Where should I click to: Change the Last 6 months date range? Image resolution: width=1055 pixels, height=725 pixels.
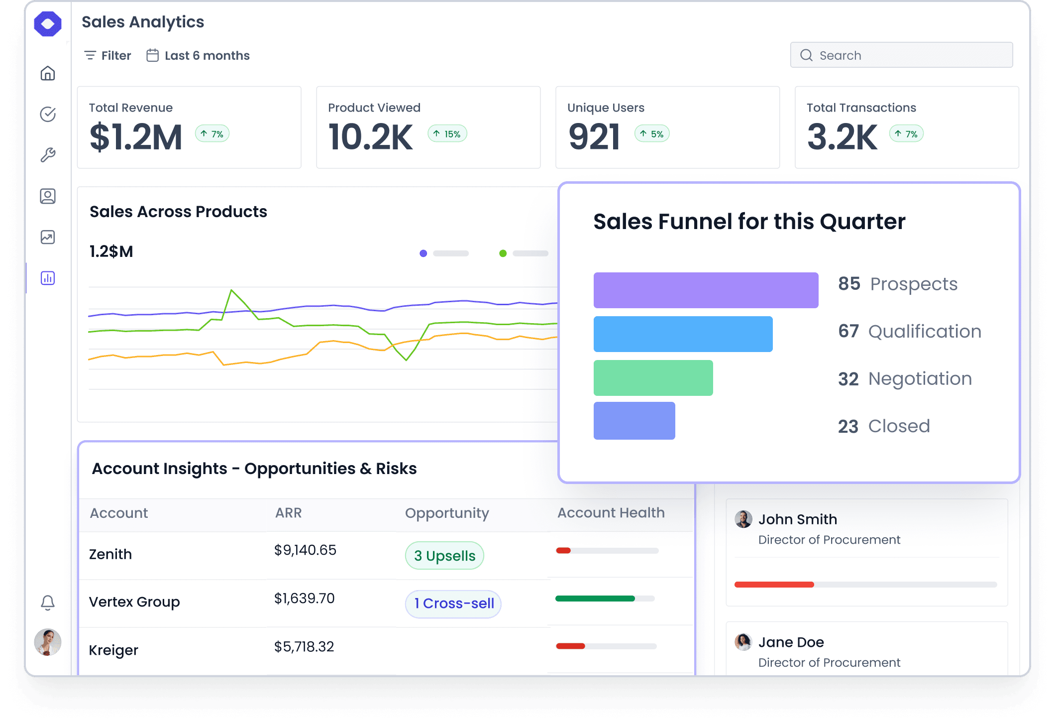point(198,55)
